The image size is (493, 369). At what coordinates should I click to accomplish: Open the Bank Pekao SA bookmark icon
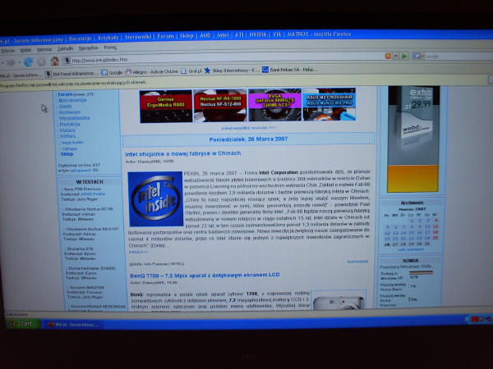[265, 70]
